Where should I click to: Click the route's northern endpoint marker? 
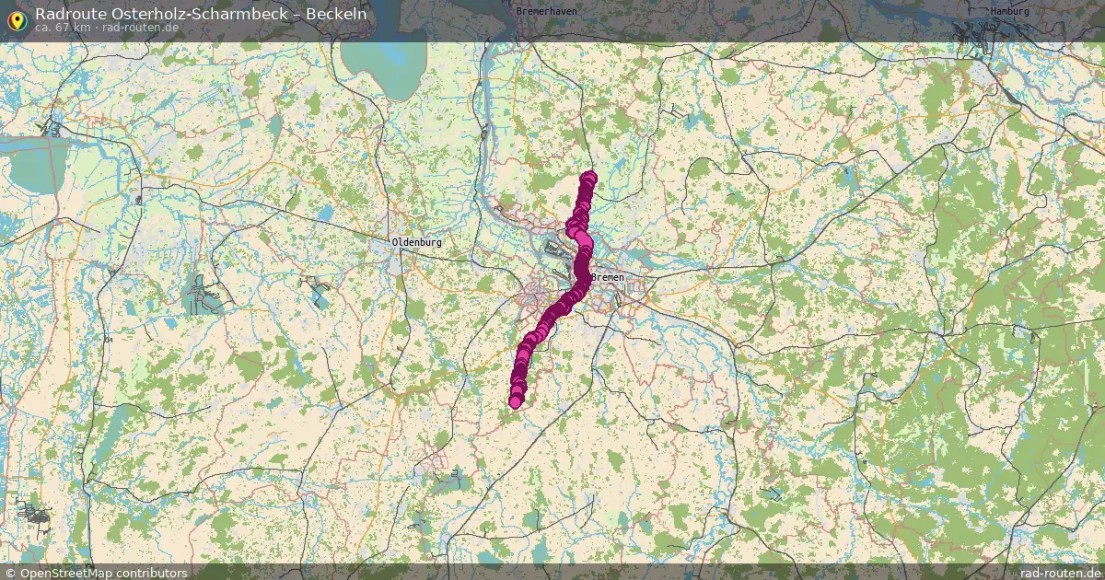coord(589,178)
